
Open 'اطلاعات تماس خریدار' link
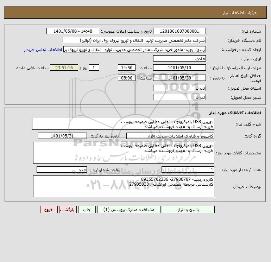(x=43, y=50)
